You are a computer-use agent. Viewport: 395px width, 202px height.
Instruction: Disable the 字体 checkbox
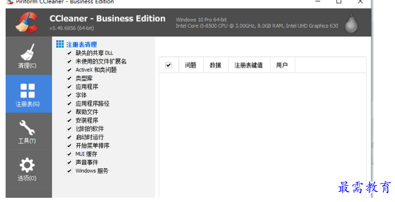click(69, 95)
